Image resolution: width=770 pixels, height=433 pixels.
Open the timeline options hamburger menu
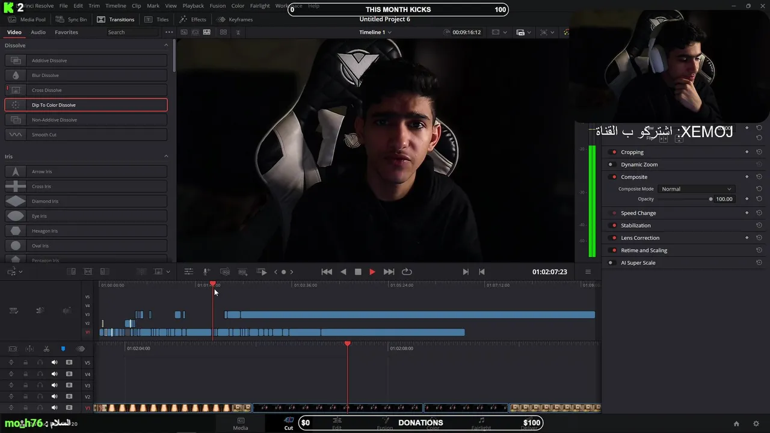(588, 272)
